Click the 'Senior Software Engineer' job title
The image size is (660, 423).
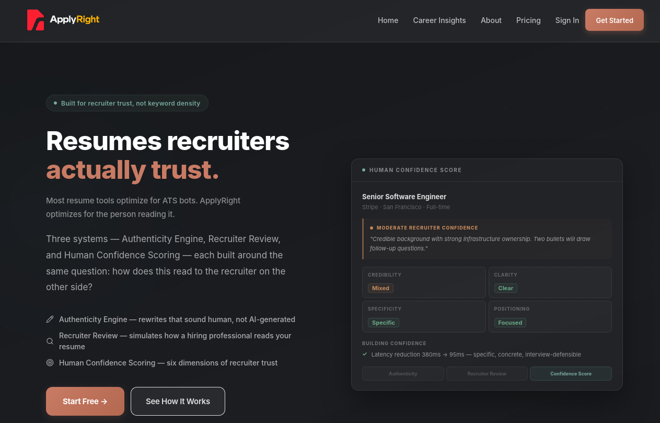pos(404,197)
